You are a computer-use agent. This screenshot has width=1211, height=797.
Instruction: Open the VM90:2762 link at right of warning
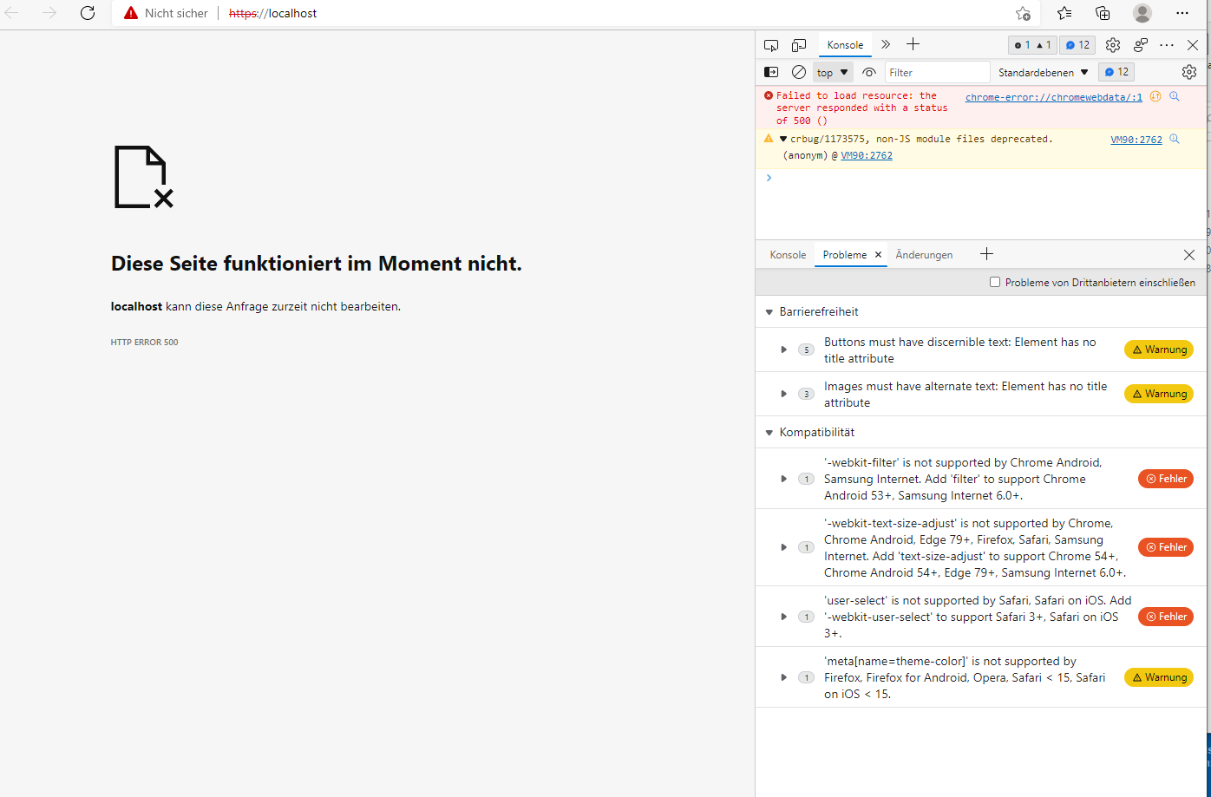click(x=1136, y=140)
